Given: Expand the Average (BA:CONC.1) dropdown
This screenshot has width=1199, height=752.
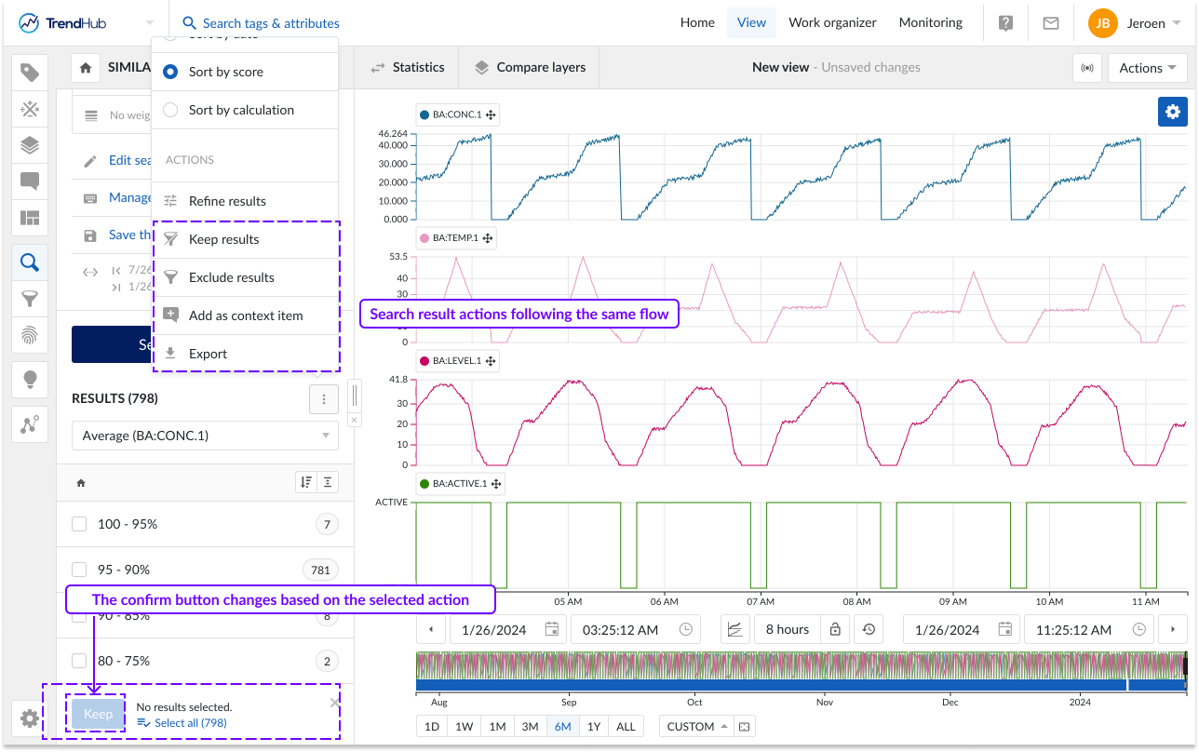Looking at the screenshot, I should click(x=205, y=436).
